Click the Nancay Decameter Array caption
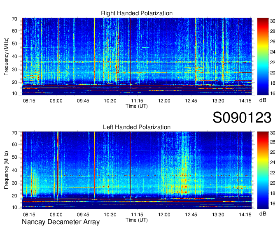The image size is (280, 227). pyautogui.click(x=61, y=222)
